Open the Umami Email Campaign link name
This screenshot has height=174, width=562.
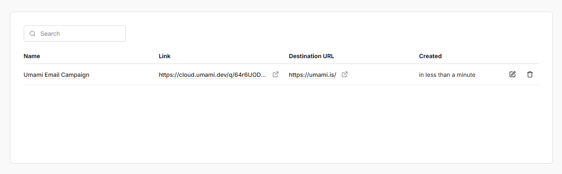(56, 75)
